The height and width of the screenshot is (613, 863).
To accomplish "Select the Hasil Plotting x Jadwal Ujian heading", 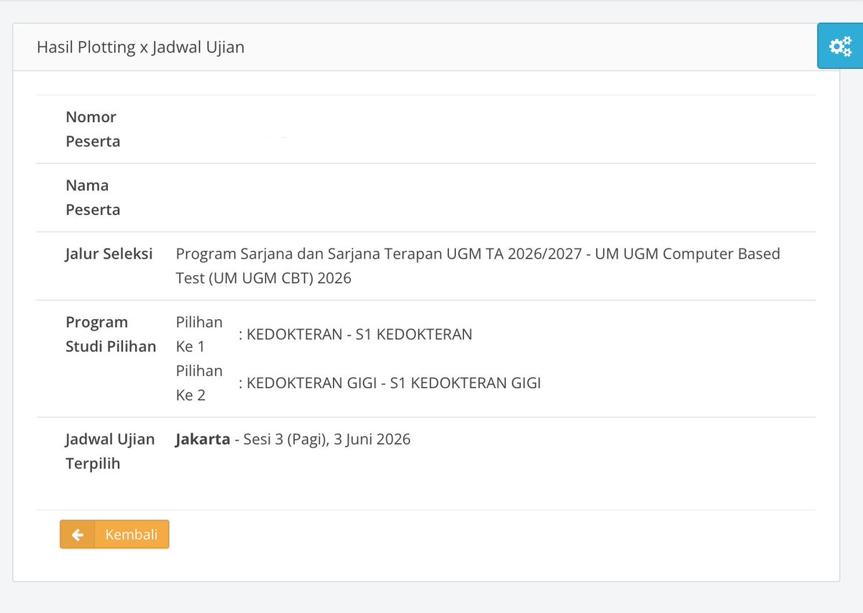I will 141,47.
